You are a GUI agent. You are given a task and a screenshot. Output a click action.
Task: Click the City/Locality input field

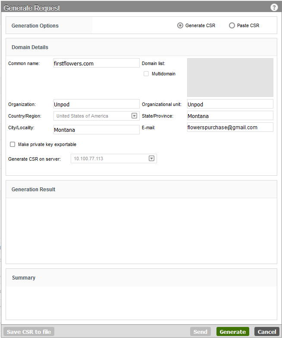[97, 130]
